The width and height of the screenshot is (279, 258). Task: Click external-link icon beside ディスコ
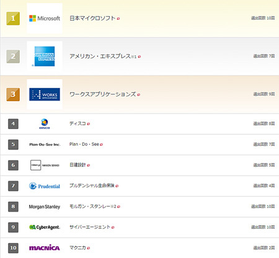pos(89,124)
